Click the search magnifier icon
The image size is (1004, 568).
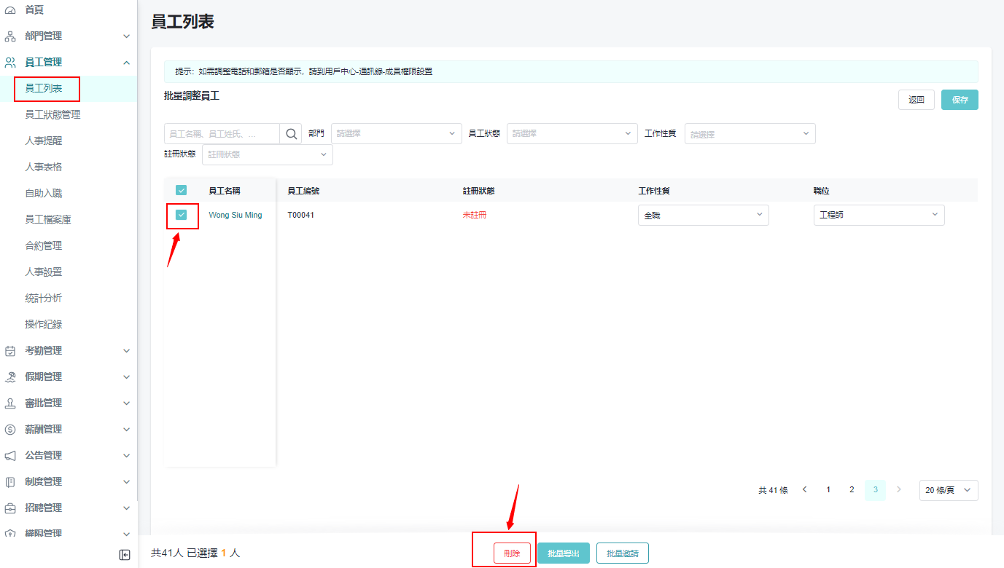click(x=291, y=134)
